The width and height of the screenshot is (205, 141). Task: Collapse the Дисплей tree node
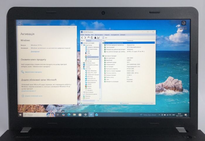[82, 69]
